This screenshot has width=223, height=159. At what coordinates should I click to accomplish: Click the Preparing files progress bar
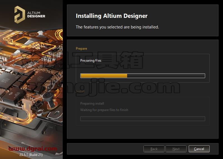tap(143, 76)
